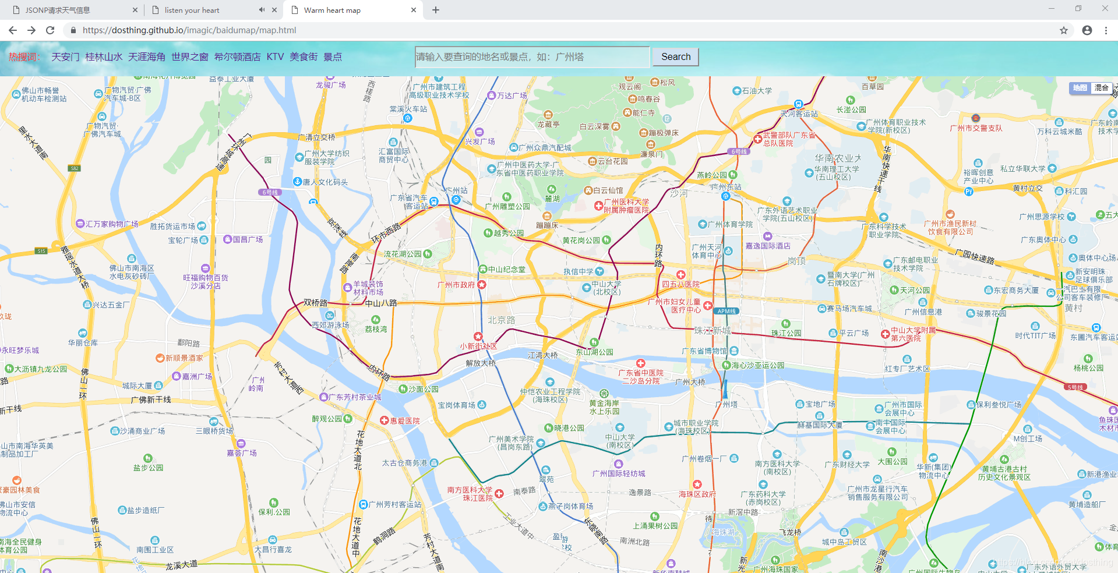This screenshot has width=1118, height=573.
Task: Click the 万达广场 shopping marker
Action: coord(492,95)
